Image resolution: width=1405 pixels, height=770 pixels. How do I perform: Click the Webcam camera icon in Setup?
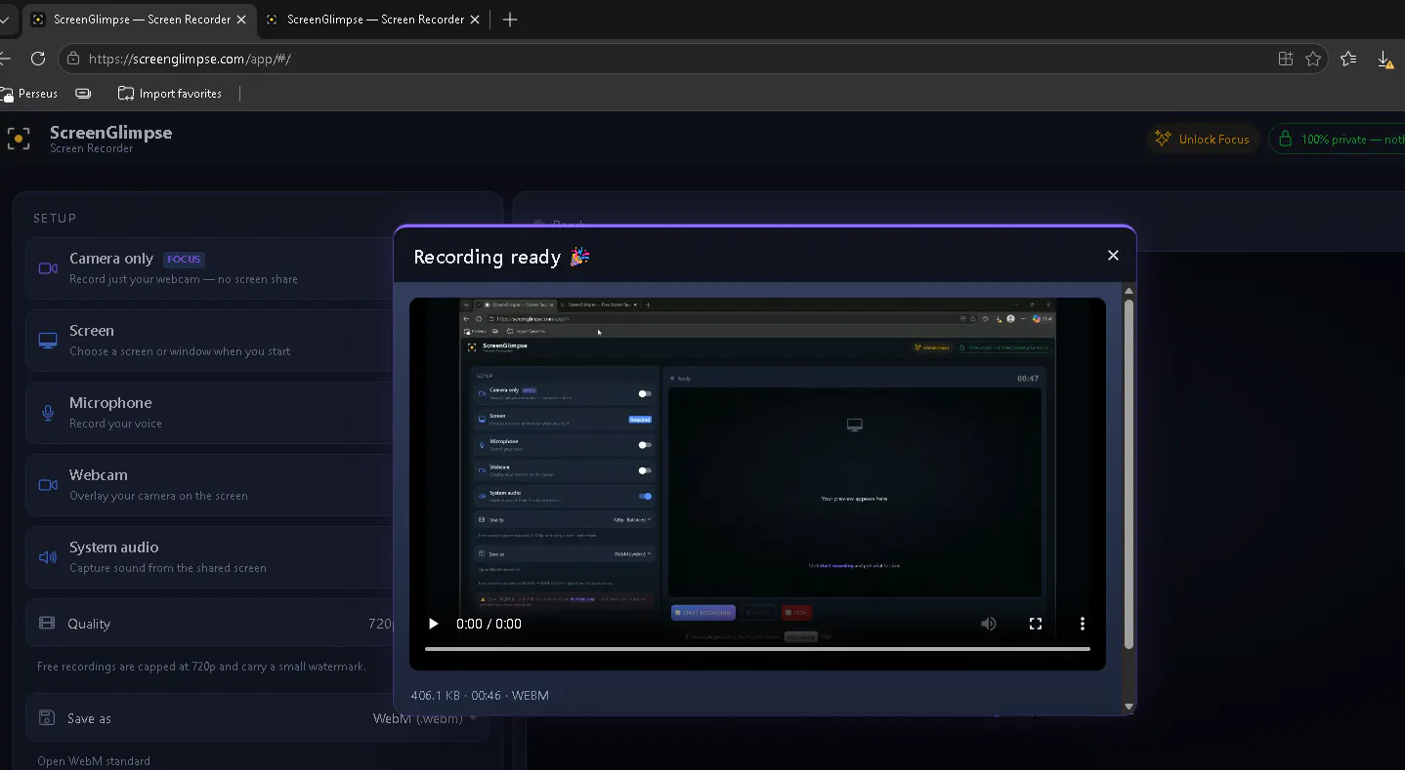click(x=48, y=485)
